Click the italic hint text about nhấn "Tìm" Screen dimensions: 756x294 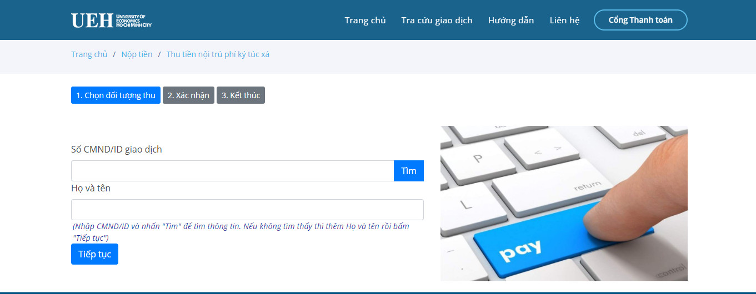coord(241,232)
